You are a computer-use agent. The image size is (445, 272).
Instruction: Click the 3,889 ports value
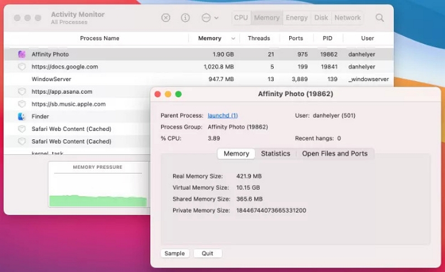pyautogui.click(x=300, y=79)
